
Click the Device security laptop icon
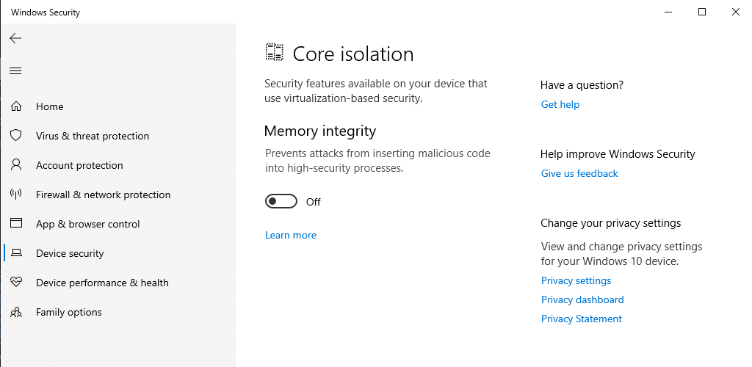[15, 253]
